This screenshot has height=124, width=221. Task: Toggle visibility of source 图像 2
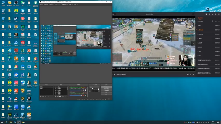(x=56, y=94)
